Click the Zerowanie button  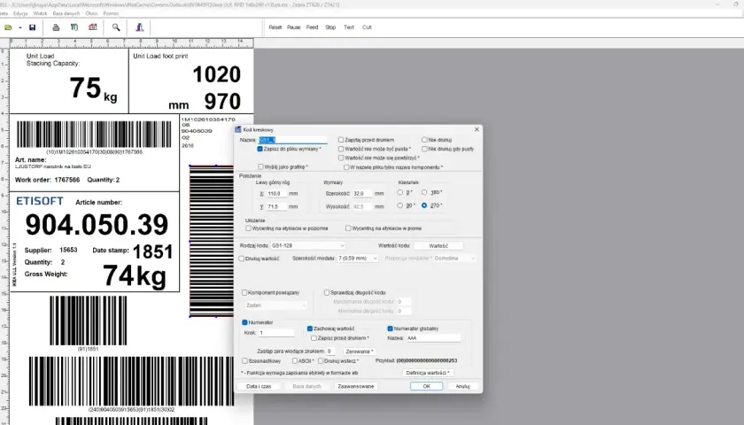[360, 352]
